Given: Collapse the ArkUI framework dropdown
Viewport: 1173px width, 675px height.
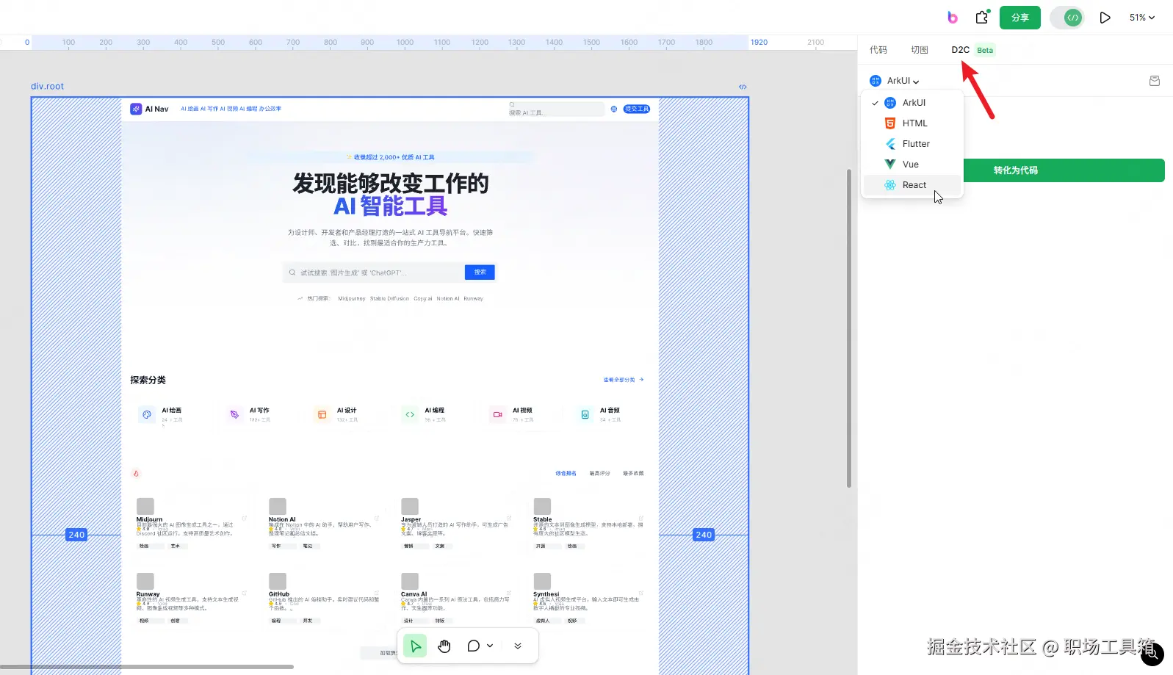Looking at the screenshot, I should pyautogui.click(x=895, y=81).
